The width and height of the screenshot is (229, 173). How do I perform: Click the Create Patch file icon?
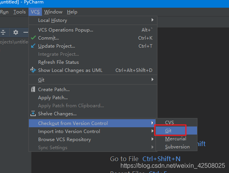[x=33, y=89]
